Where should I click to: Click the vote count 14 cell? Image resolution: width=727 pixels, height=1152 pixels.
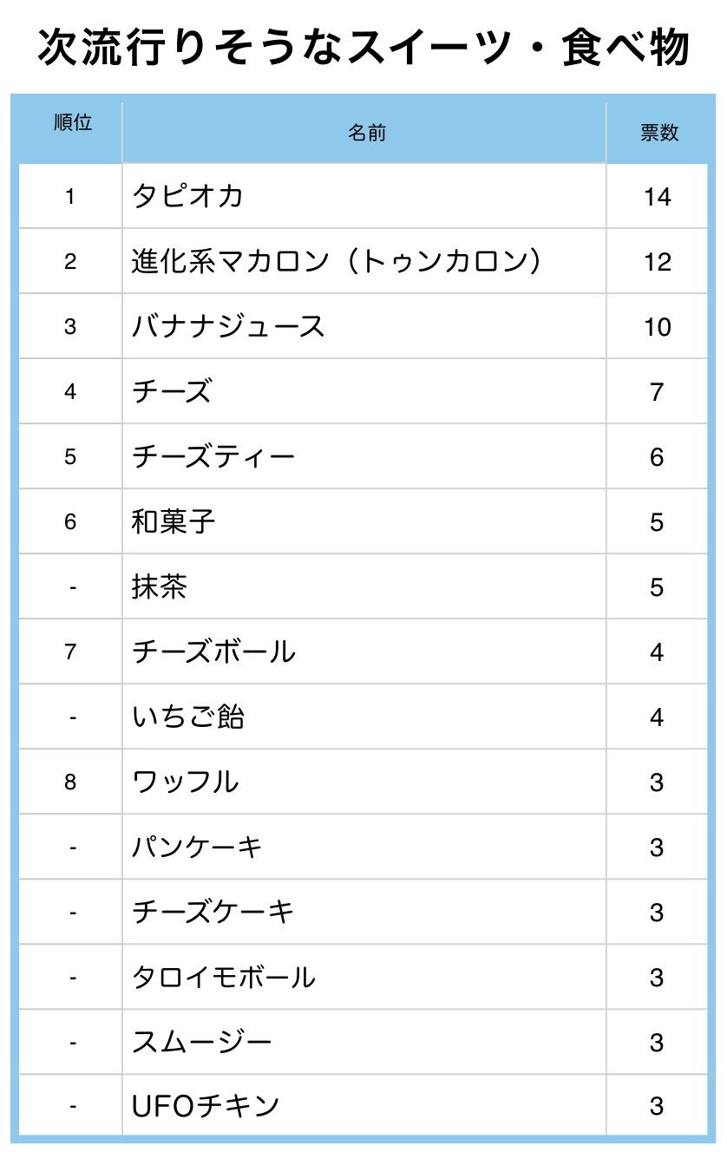click(658, 197)
